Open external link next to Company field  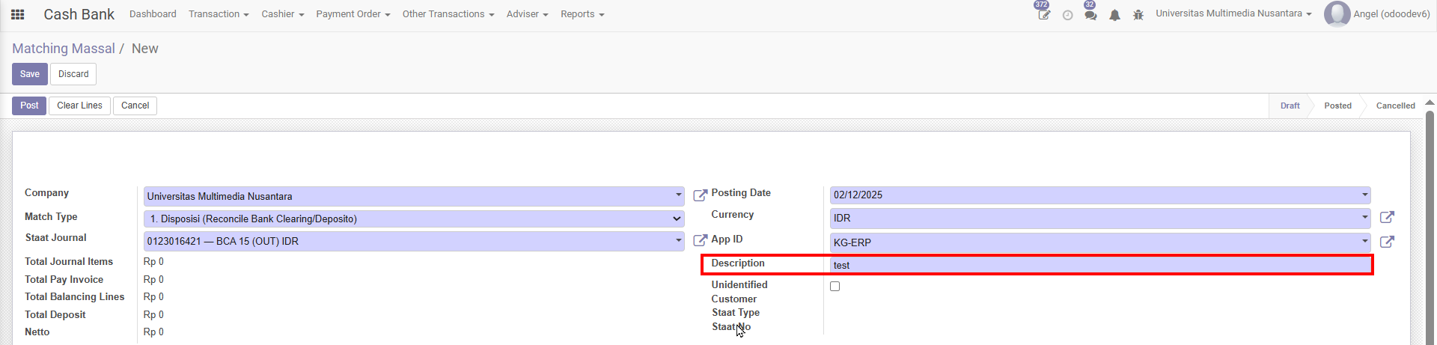[700, 195]
